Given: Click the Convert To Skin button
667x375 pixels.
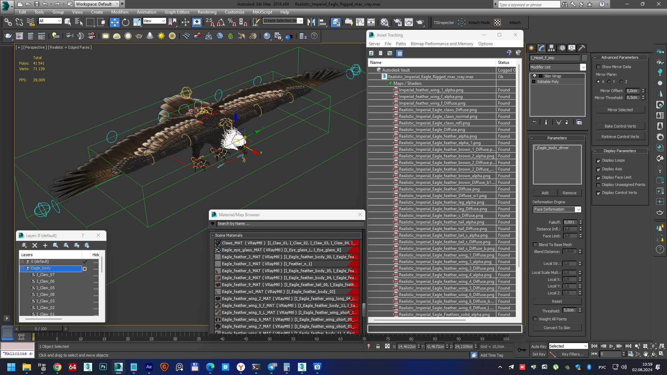Looking at the screenshot, I should 557,328.
